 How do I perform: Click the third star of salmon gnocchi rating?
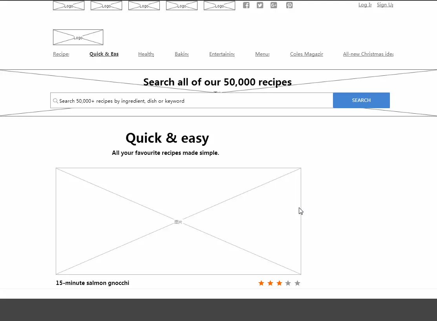(279, 283)
